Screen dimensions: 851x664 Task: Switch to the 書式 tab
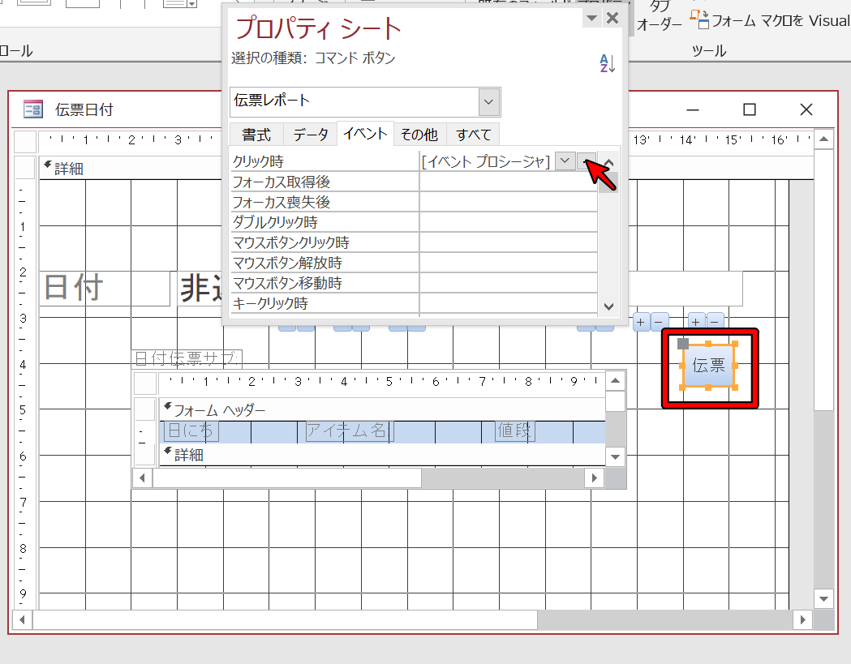[256, 135]
